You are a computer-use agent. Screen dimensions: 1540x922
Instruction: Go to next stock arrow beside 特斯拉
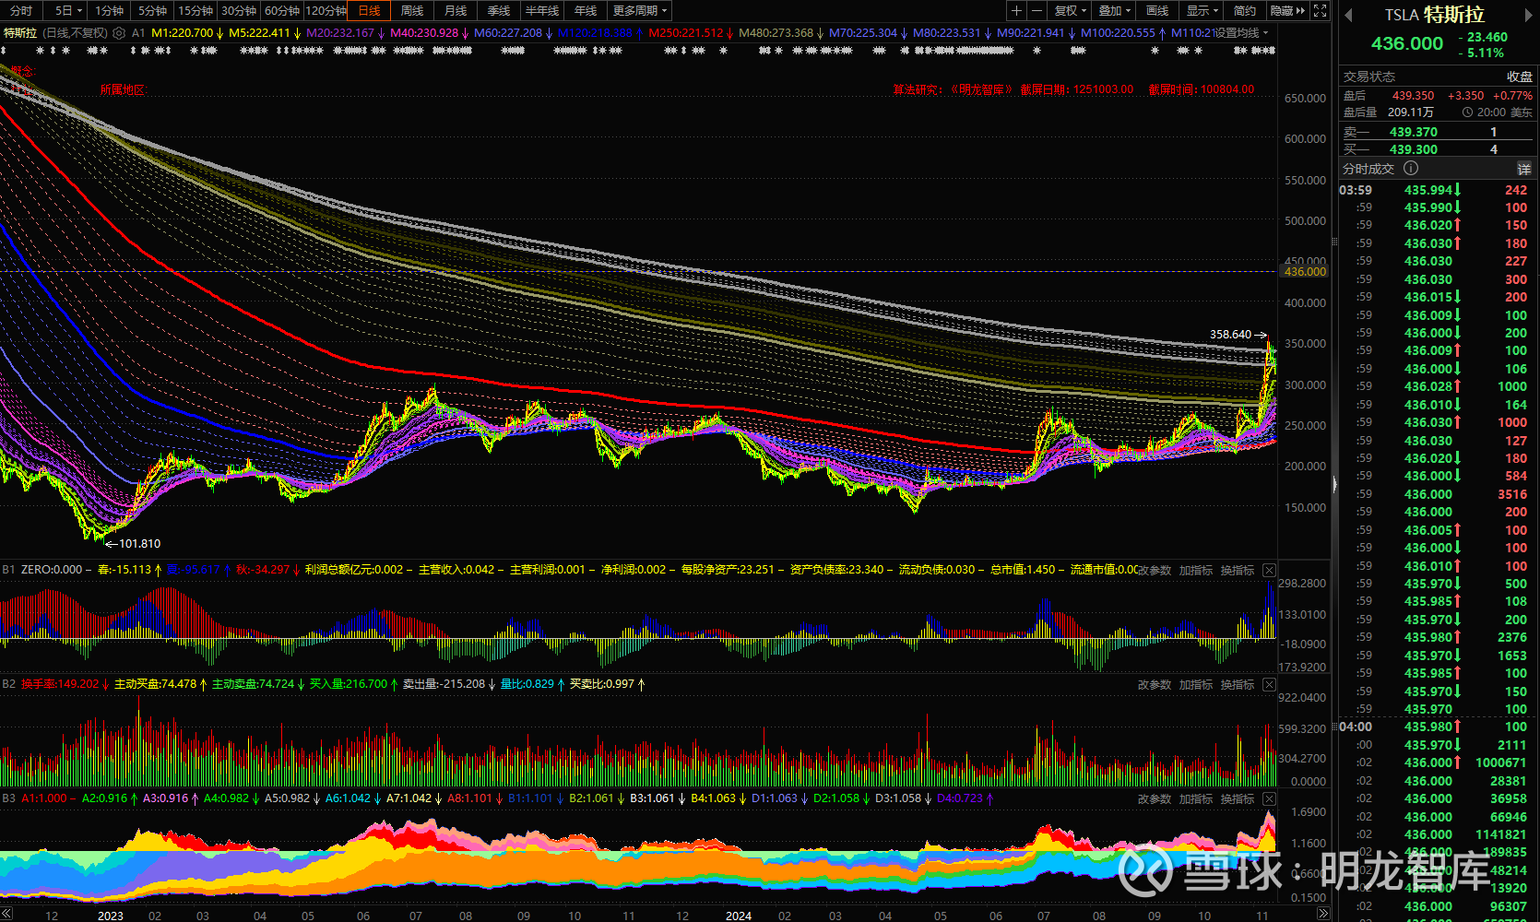pos(1528,15)
